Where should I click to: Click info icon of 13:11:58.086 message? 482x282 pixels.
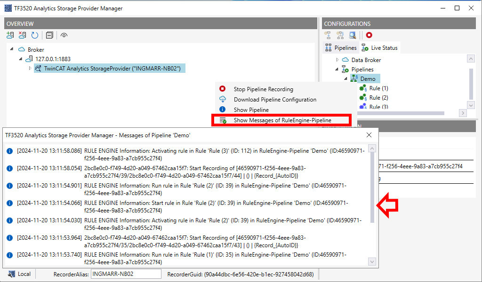click(x=9, y=151)
